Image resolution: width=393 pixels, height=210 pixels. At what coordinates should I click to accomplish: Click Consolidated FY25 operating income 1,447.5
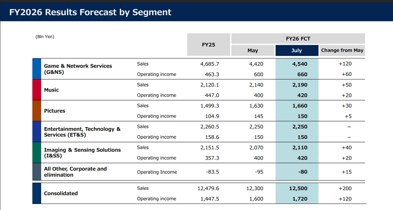209,199
